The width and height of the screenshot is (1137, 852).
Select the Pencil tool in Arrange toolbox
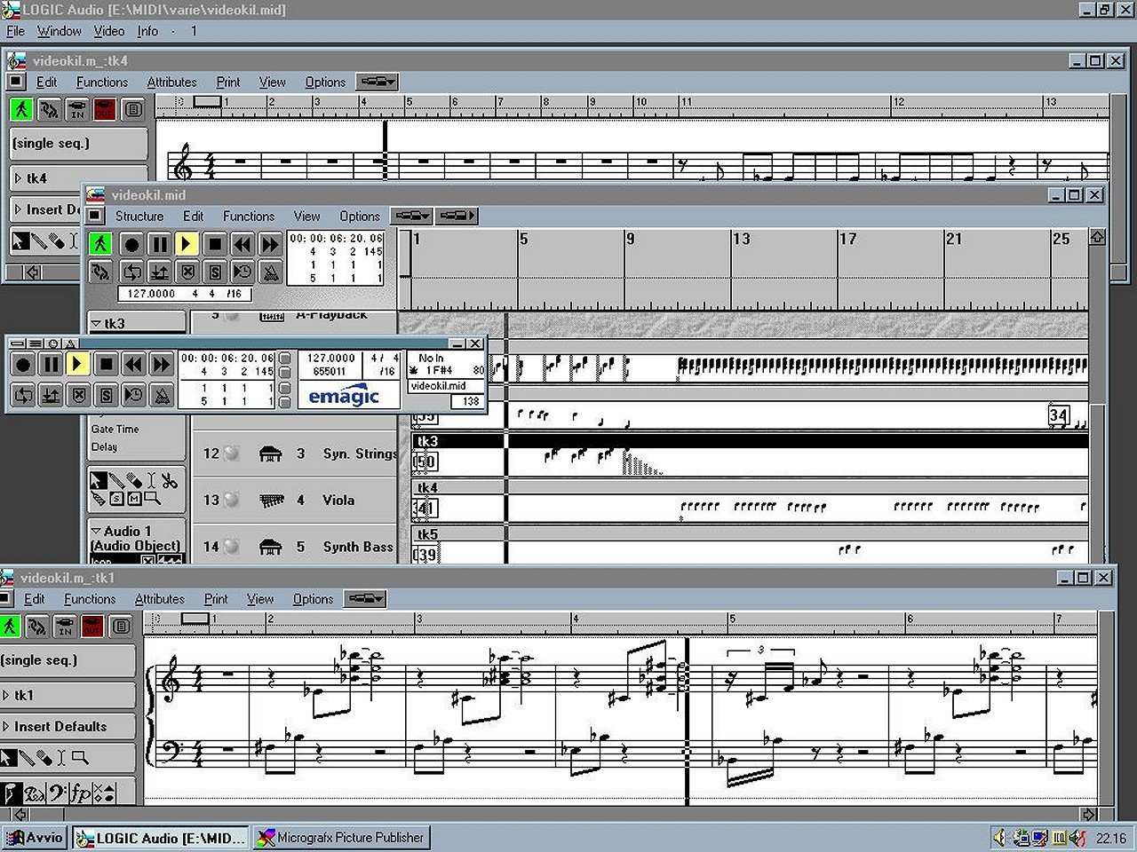[x=115, y=480]
